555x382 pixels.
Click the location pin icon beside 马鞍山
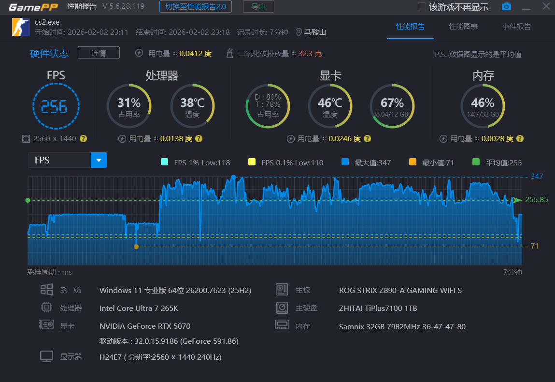point(299,32)
